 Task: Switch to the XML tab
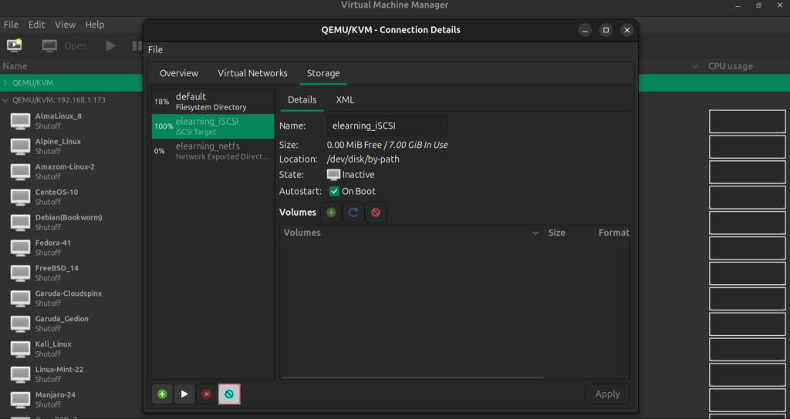pyautogui.click(x=345, y=100)
